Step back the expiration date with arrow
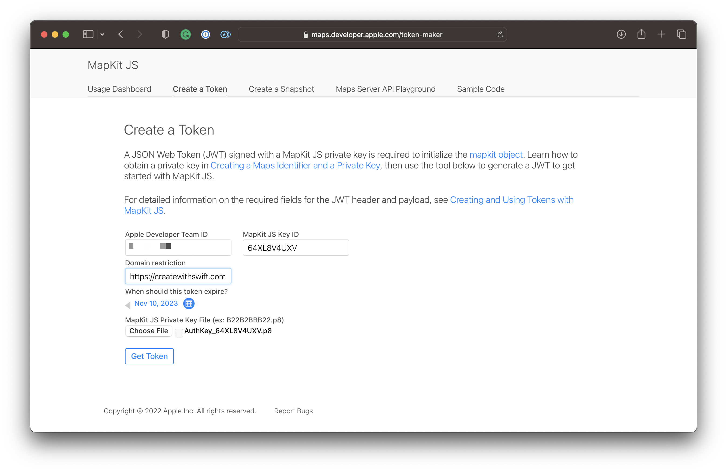727x472 pixels. (x=128, y=305)
